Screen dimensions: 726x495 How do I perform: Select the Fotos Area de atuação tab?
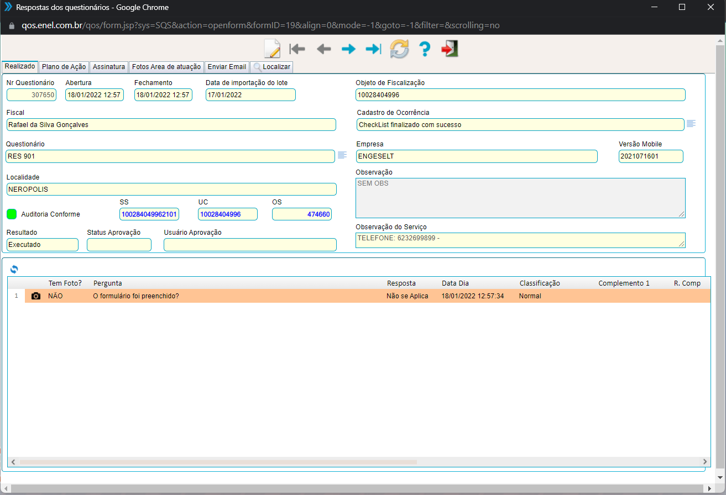point(166,67)
